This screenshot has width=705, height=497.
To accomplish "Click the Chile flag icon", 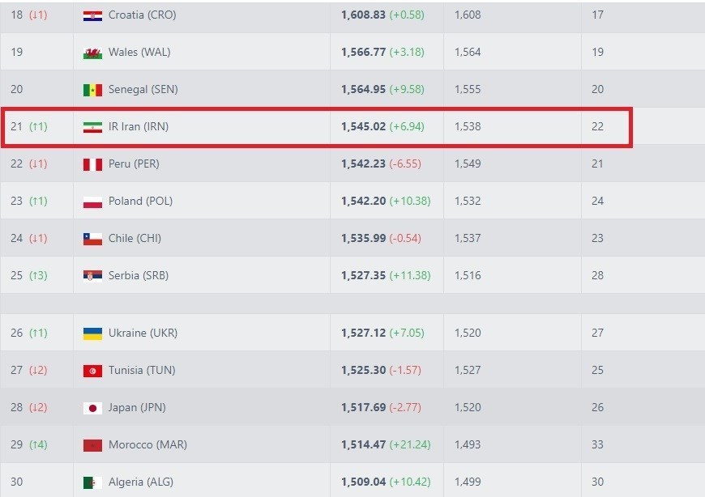I will (92, 239).
